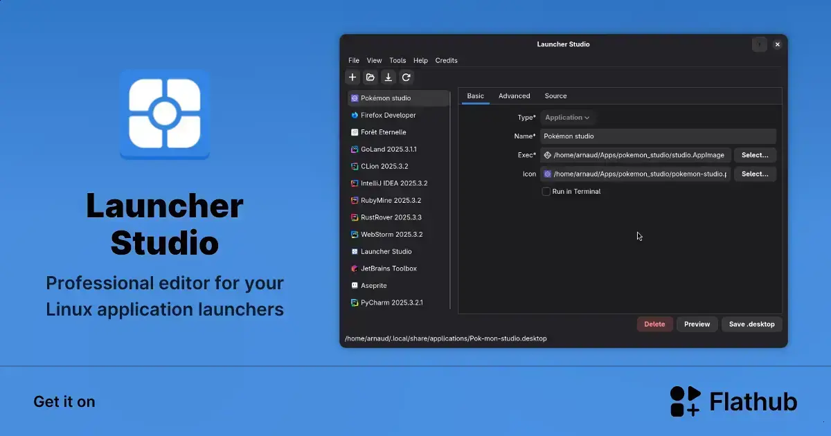Enable the Run in Terminal checkbox
831x436 pixels.
coord(546,192)
